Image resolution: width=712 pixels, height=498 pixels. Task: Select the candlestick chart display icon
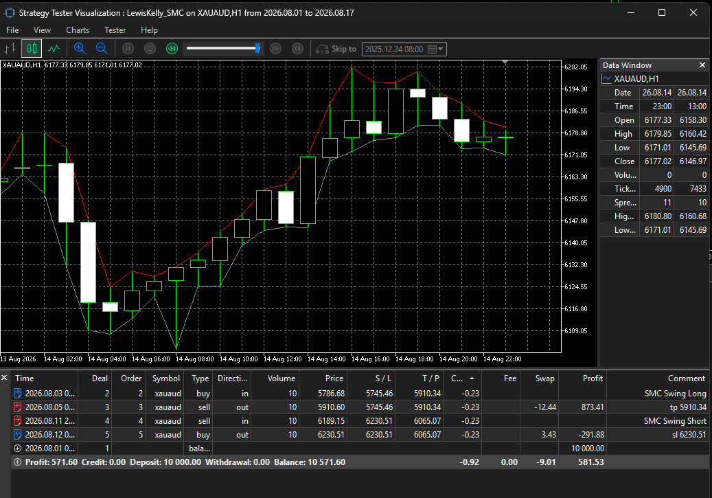pos(32,48)
